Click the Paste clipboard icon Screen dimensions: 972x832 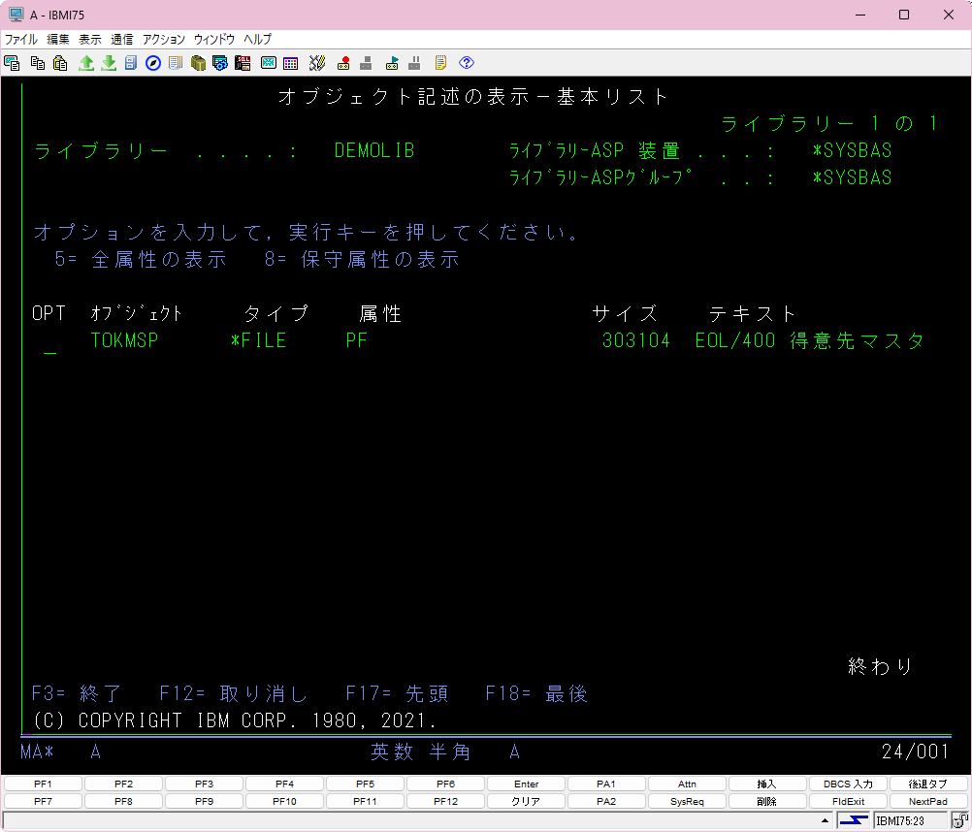(x=60, y=63)
